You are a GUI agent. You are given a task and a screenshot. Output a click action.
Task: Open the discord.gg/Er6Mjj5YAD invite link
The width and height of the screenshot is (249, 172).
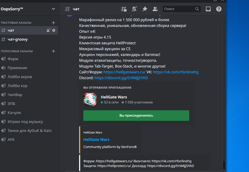coord(121,78)
